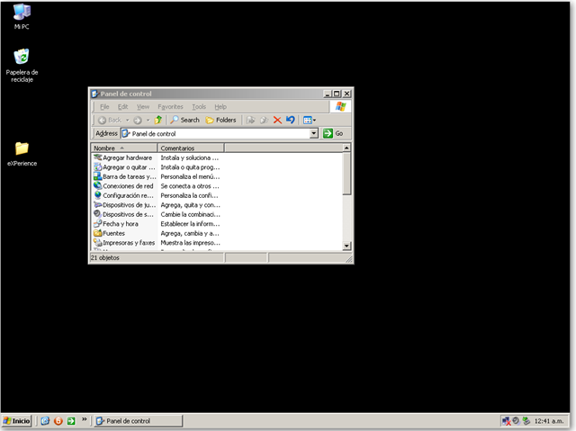Expand the Address bar dropdown arrow
This screenshot has height=431, width=576.
point(314,134)
